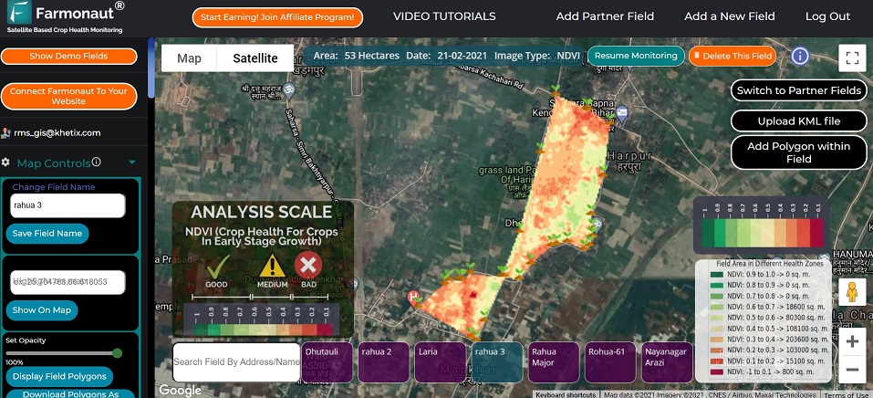Click Terms of Use link
Image resolution: width=873 pixels, height=398 pixels.
click(x=848, y=394)
